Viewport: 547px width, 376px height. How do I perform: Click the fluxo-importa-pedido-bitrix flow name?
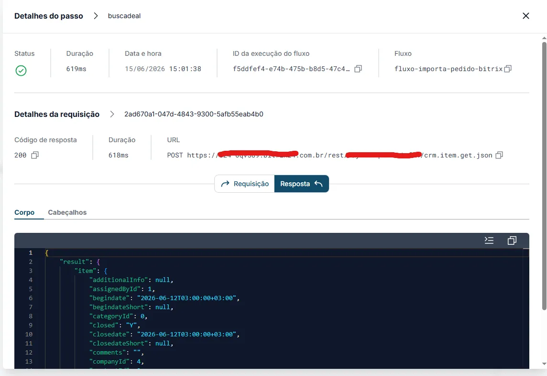click(449, 69)
